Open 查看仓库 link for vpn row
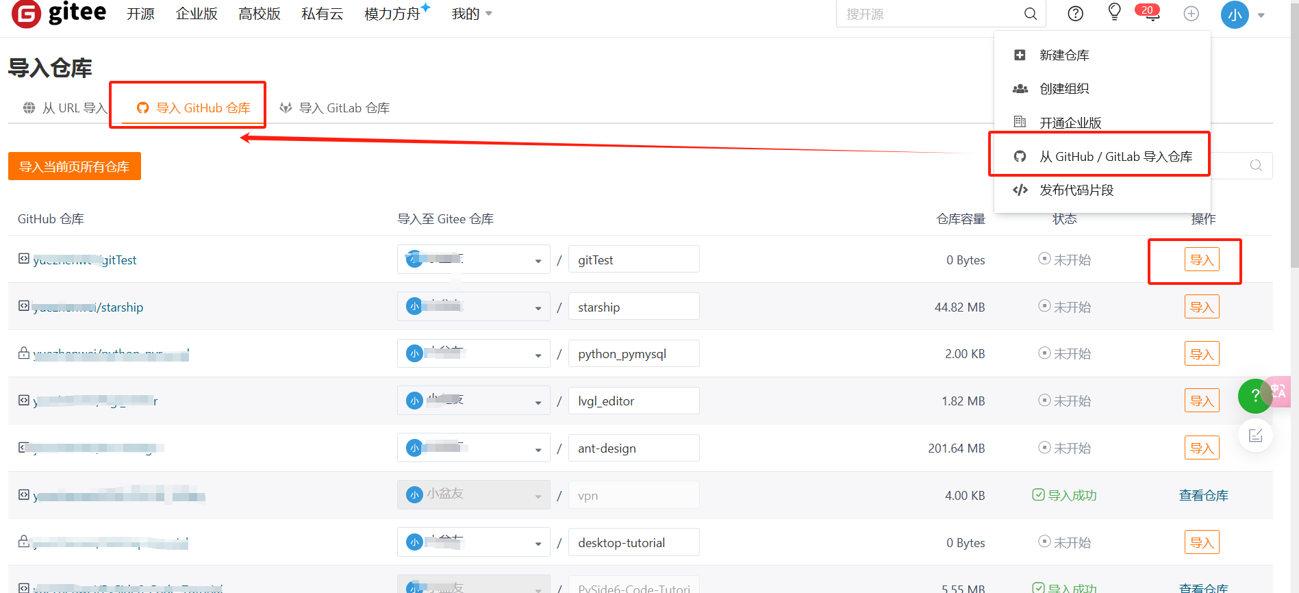The height and width of the screenshot is (593, 1299). (1203, 495)
